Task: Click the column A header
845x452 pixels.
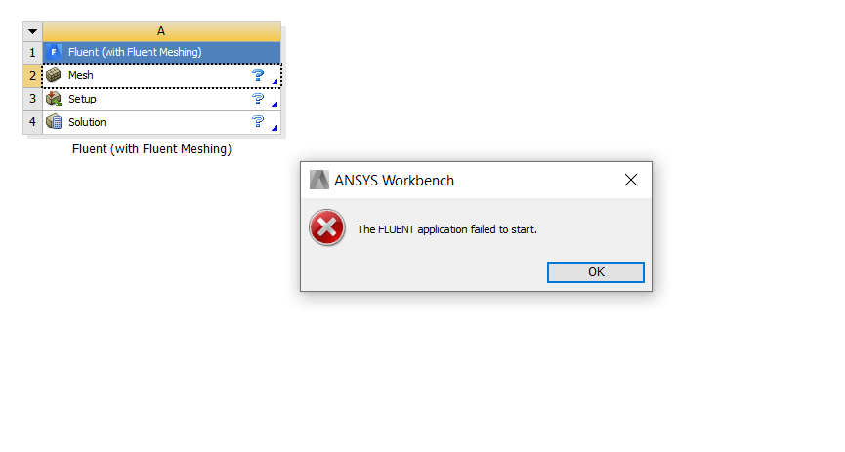Action: (x=161, y=32)
